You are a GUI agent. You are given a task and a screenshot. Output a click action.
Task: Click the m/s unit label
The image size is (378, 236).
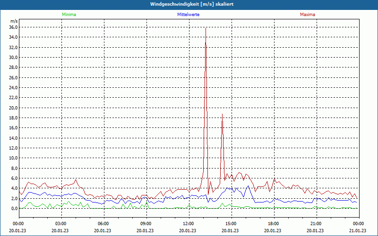click(14, 21)
